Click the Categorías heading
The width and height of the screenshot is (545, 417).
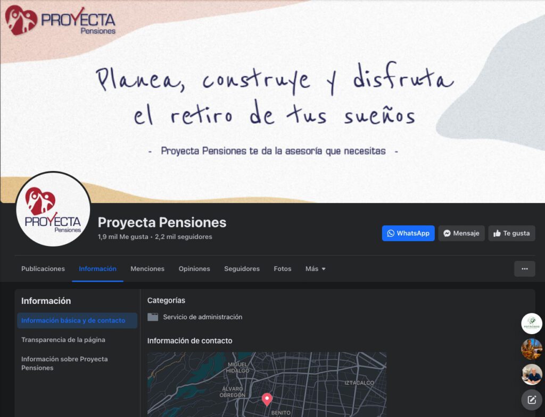(x=166, y=301)
